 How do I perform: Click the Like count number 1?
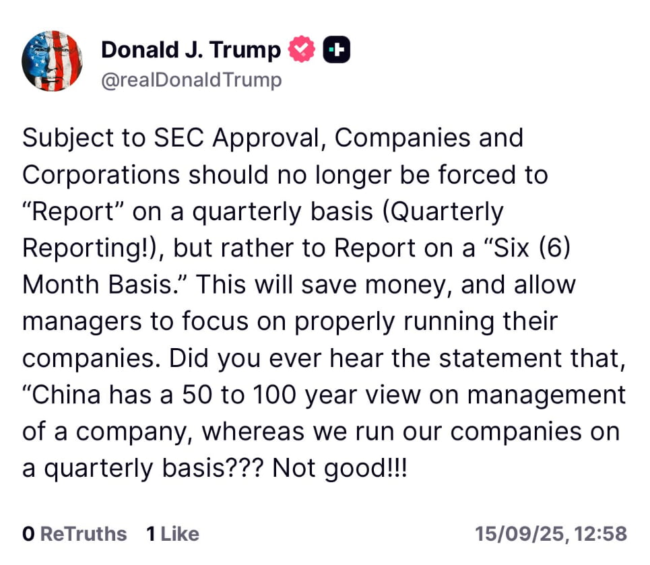click(x=151, y=534)
